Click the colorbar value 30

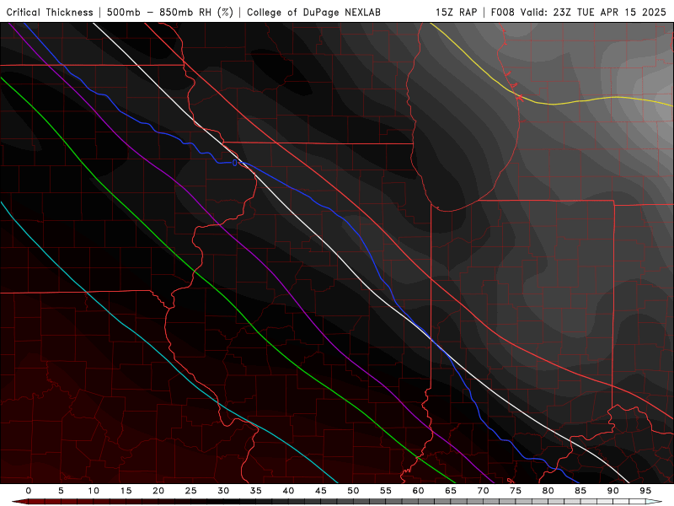(x=223, y=491)
